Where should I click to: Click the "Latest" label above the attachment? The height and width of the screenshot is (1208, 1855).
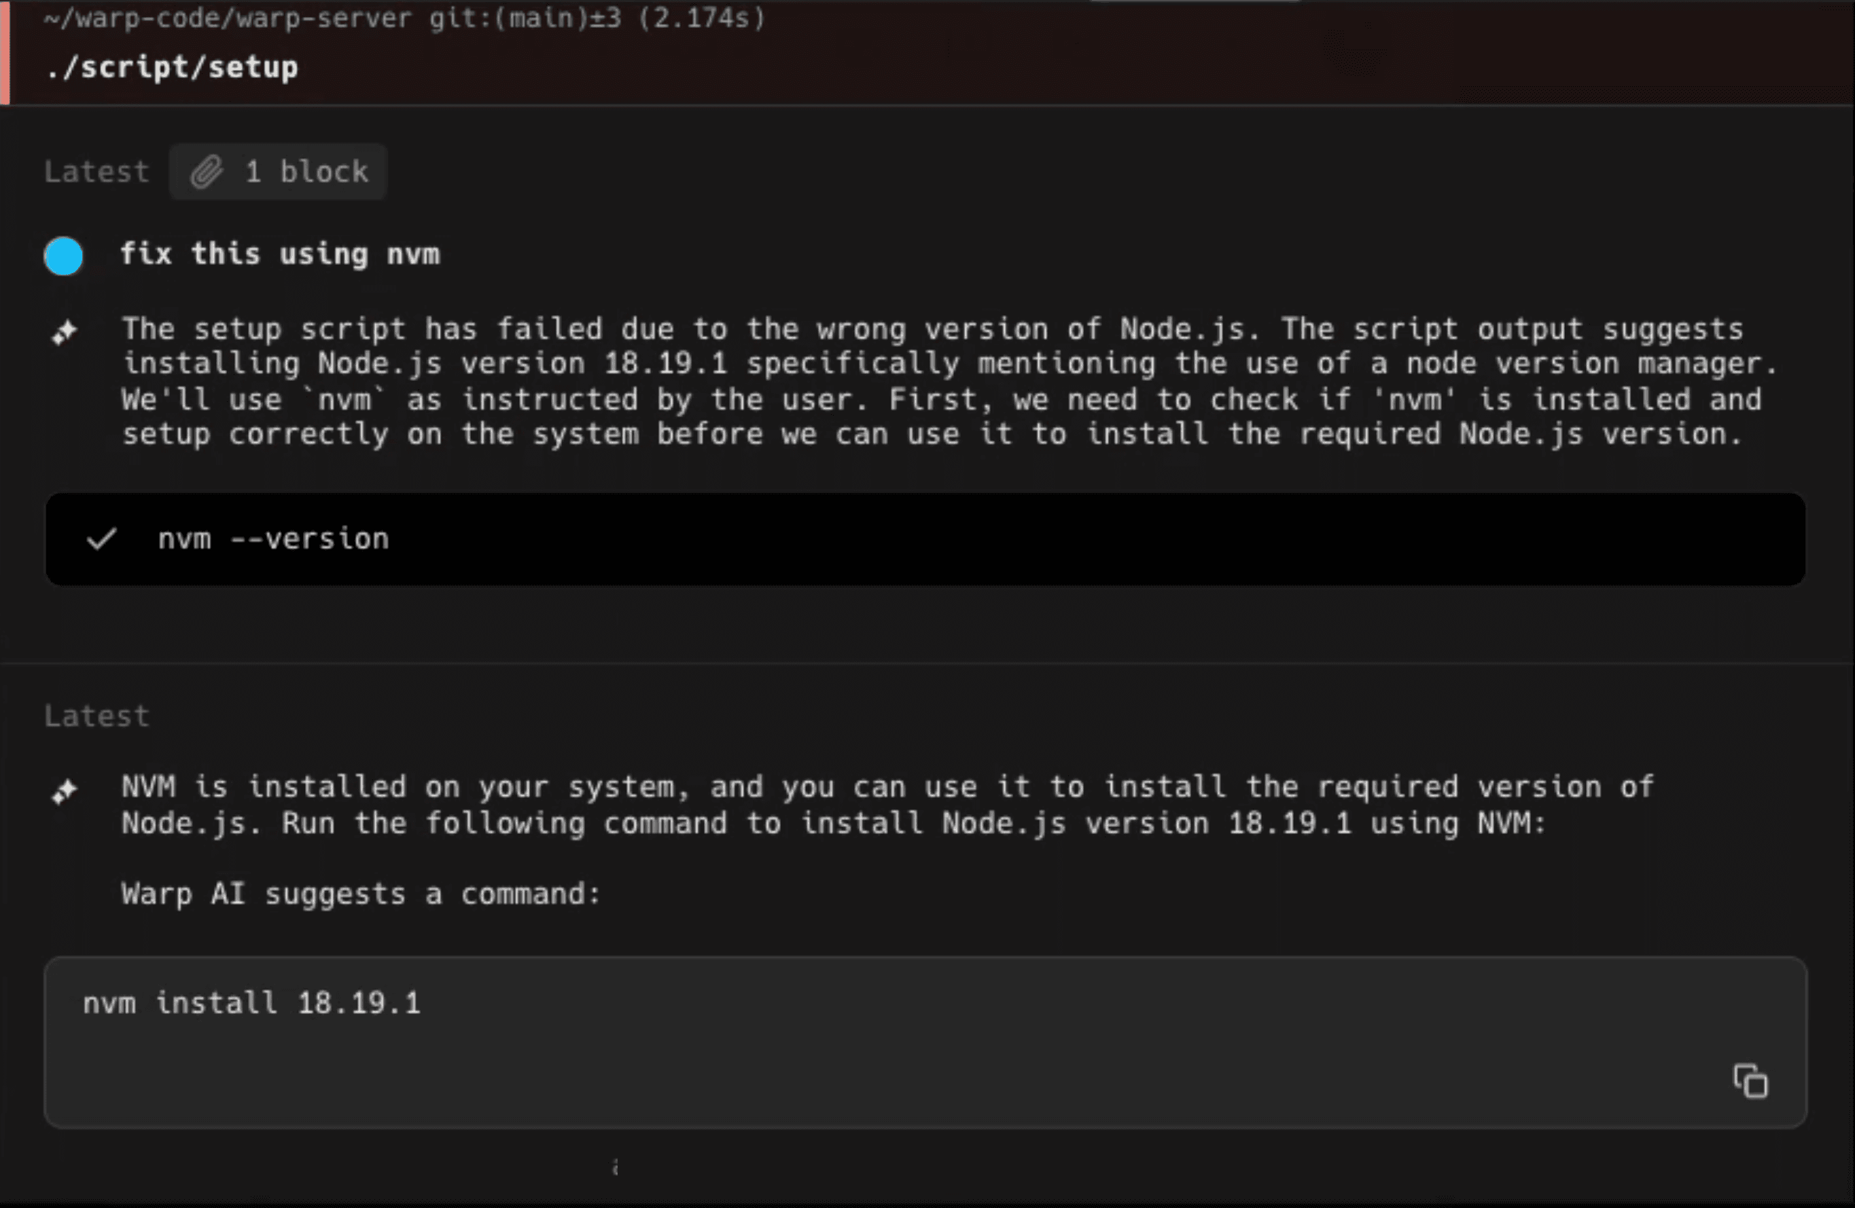coord(96,172)
